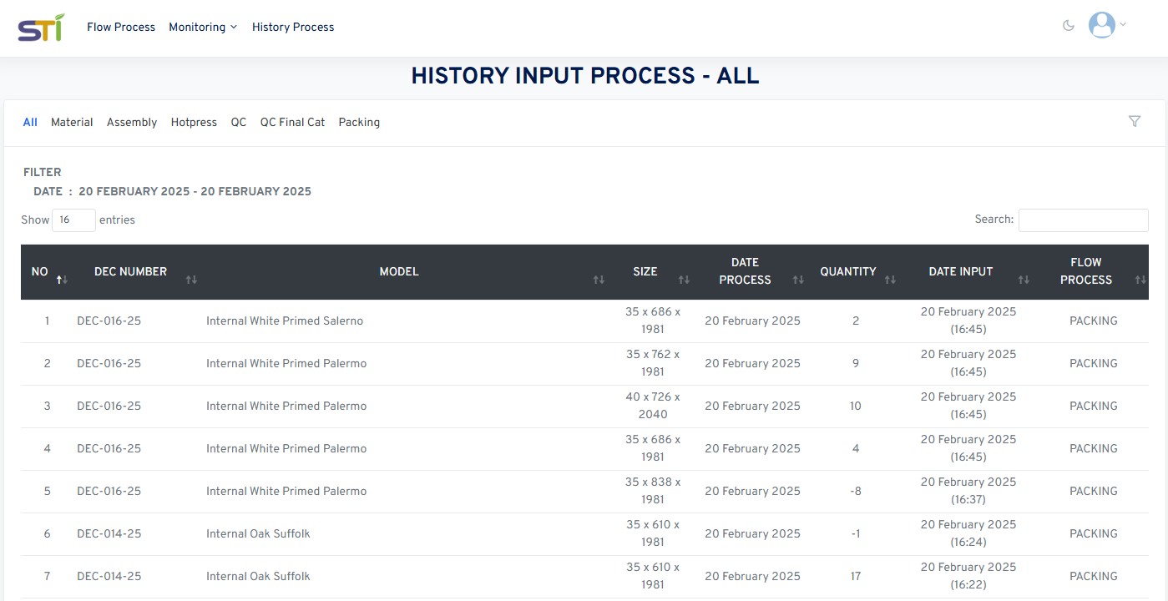Sort table by MODEL column arrows

[x=599, y=280]
